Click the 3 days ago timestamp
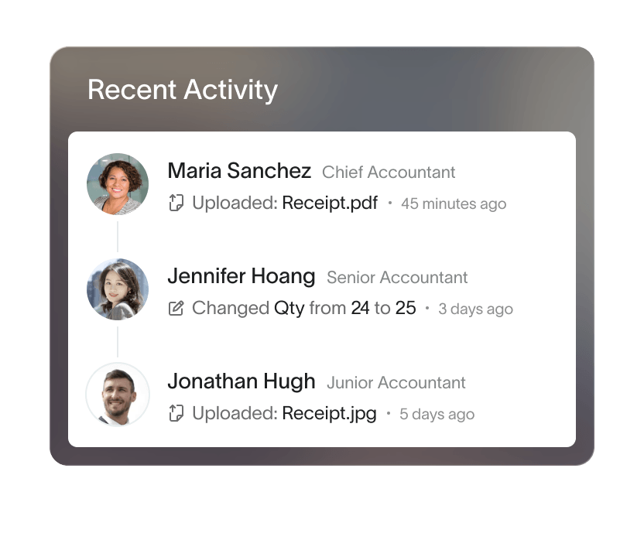This screenshot has height=557, width=644. (x=475, y=309)
